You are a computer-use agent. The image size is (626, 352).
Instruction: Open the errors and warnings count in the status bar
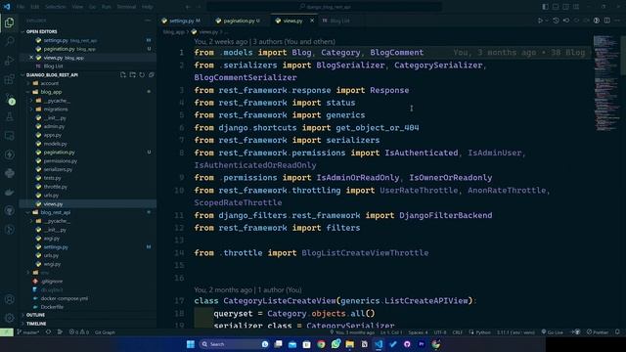(78, 332)
